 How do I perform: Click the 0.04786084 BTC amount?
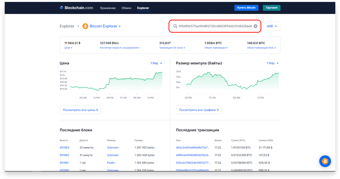pos(242,163)
